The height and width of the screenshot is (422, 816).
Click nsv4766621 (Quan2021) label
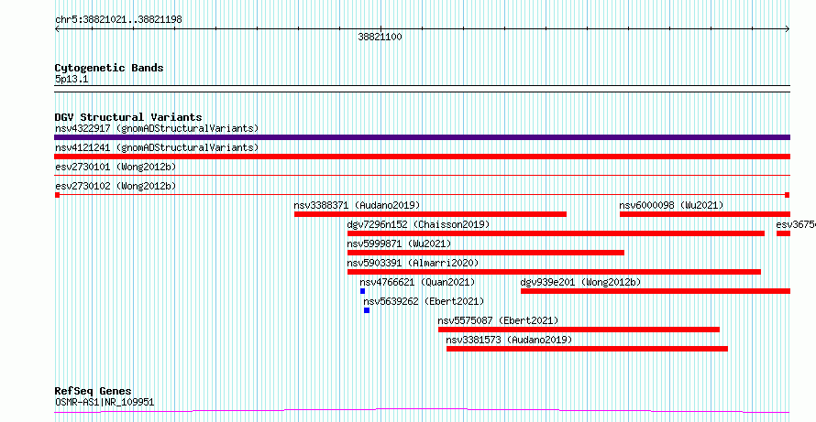(x=417, y=282)
